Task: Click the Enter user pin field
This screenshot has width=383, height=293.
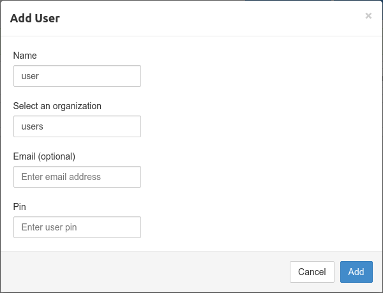Action: (77, 227)
